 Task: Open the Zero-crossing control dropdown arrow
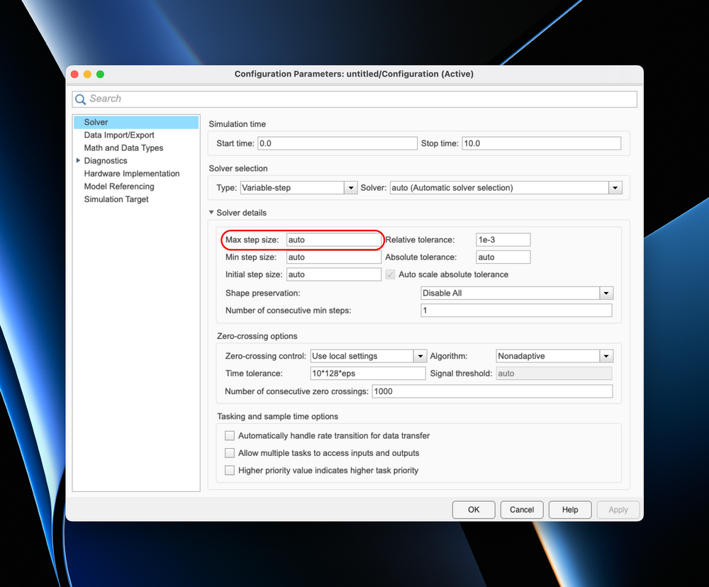pyautogui.click(x=420, y=355)
